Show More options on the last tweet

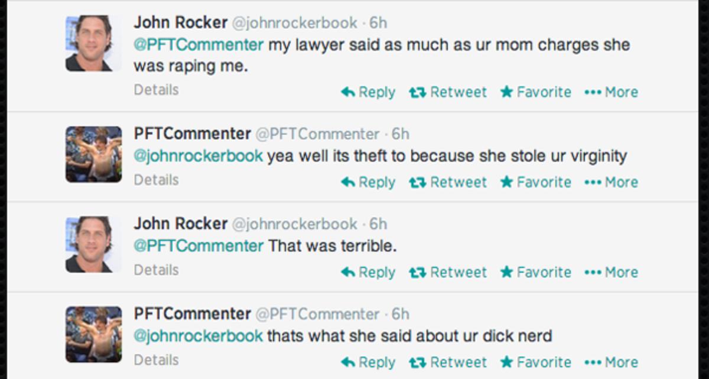pyautogui.click(x=611, y=362)
